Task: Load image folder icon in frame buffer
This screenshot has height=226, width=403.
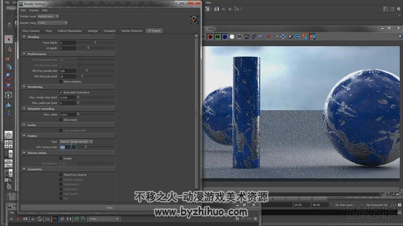Action: 261,37
